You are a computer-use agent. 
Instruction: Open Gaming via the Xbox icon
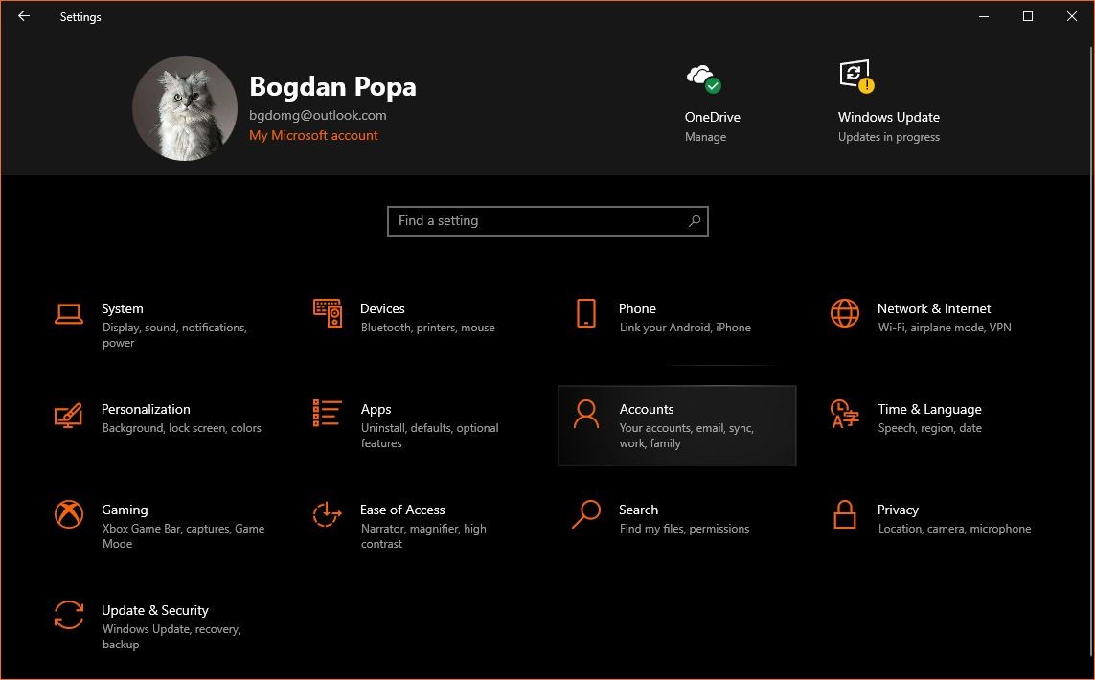[68, 514]
